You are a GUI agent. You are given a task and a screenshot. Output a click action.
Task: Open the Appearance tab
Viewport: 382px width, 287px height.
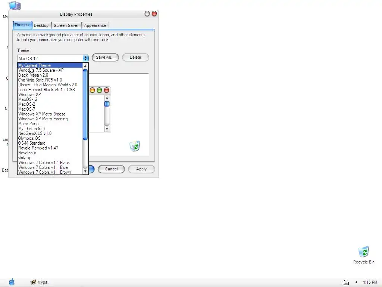(x=95, y=25)
